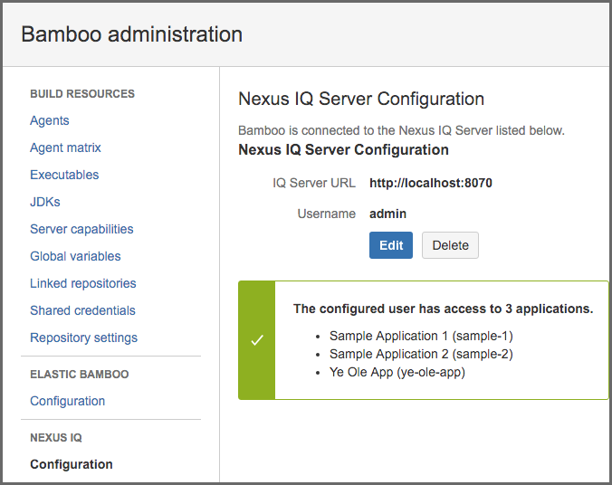Click the Username field label
612x485 pixels.
coord(327,214)
